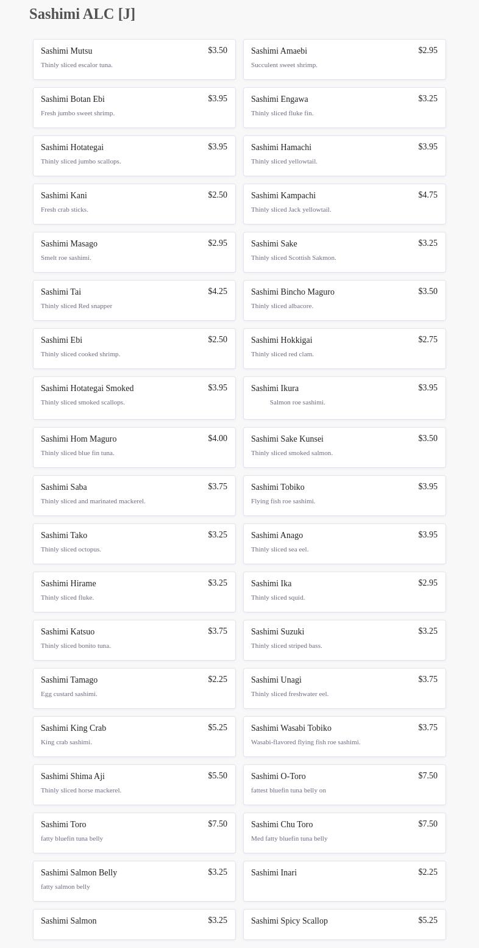Image resolution: width=479 pixels, height=948 pixels.
Task: Click the Sashimi Kampachi item
Action: point(344,204)
